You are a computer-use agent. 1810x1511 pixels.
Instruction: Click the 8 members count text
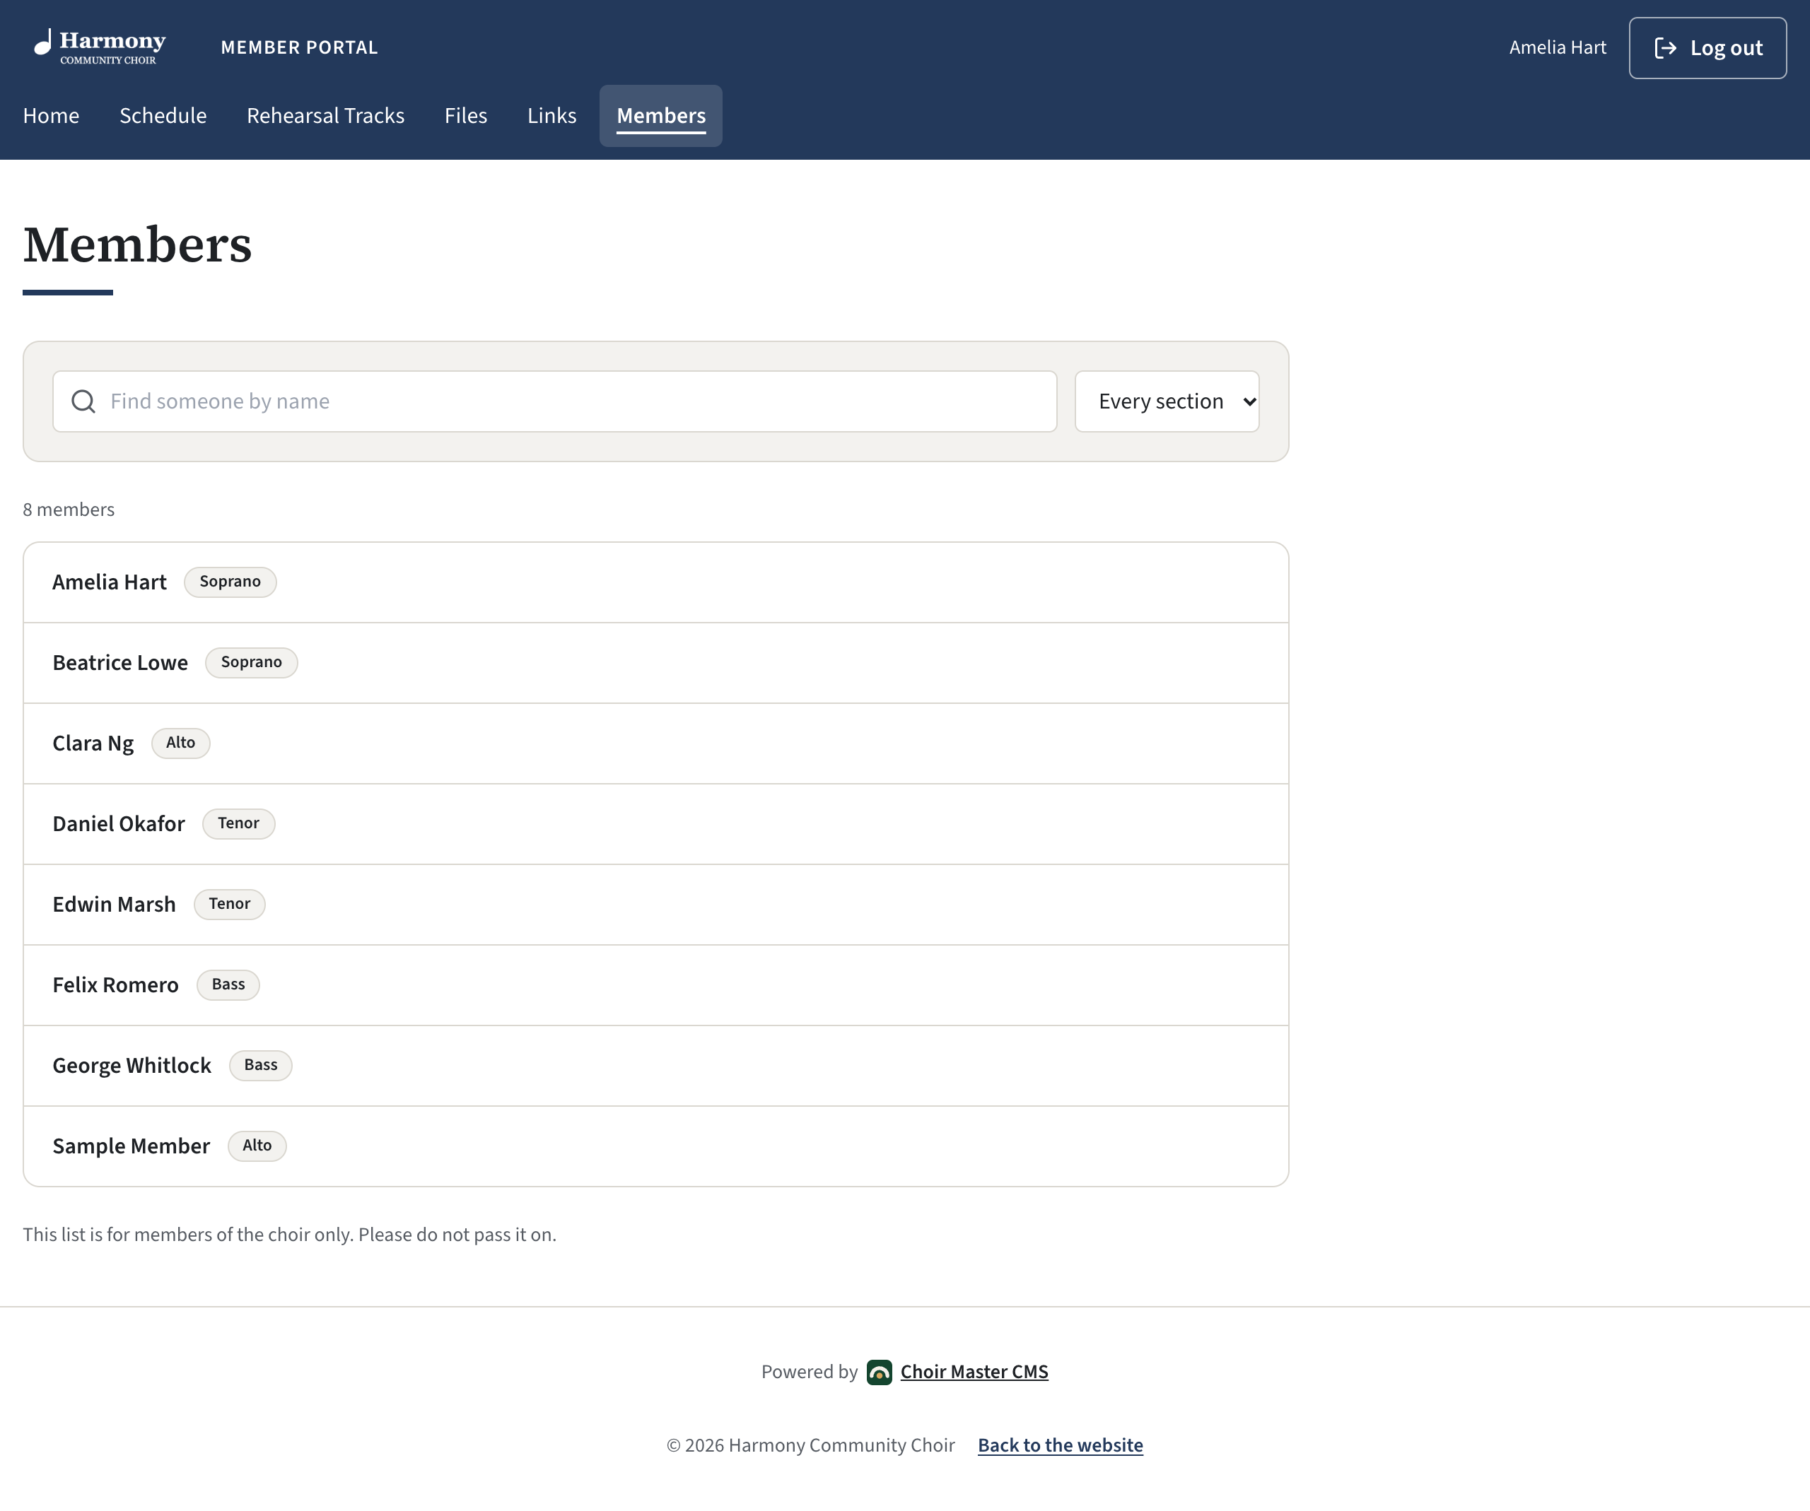[69, 509]
